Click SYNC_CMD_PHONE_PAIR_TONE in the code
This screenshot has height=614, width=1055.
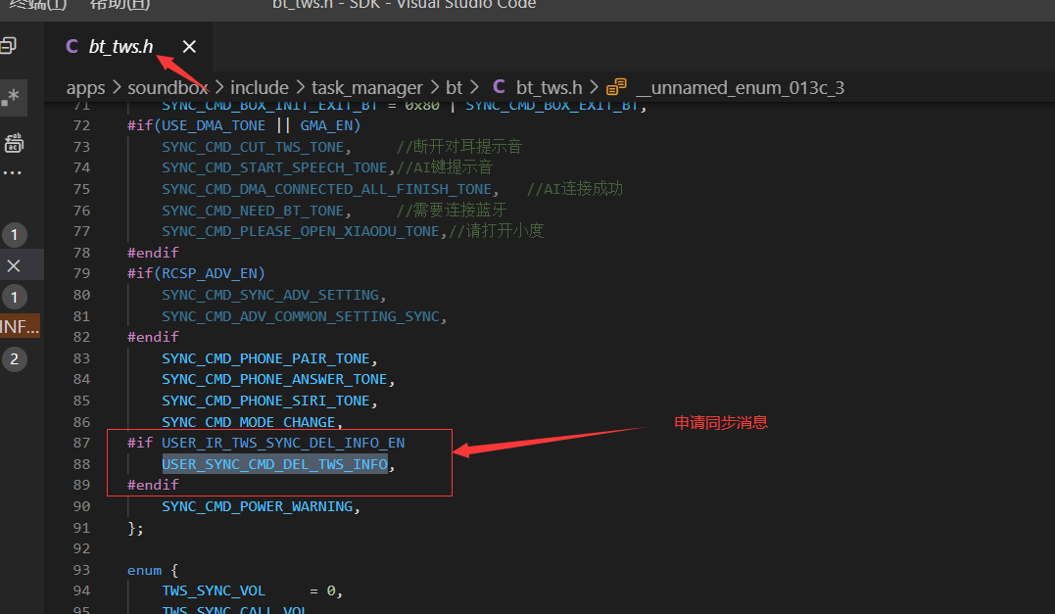(x=265, y=358)
